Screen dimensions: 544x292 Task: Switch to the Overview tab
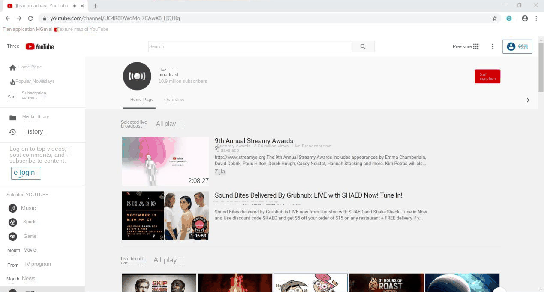point(174,99)
